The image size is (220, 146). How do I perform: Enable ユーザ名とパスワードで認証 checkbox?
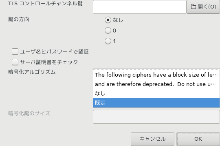point(15,52)
